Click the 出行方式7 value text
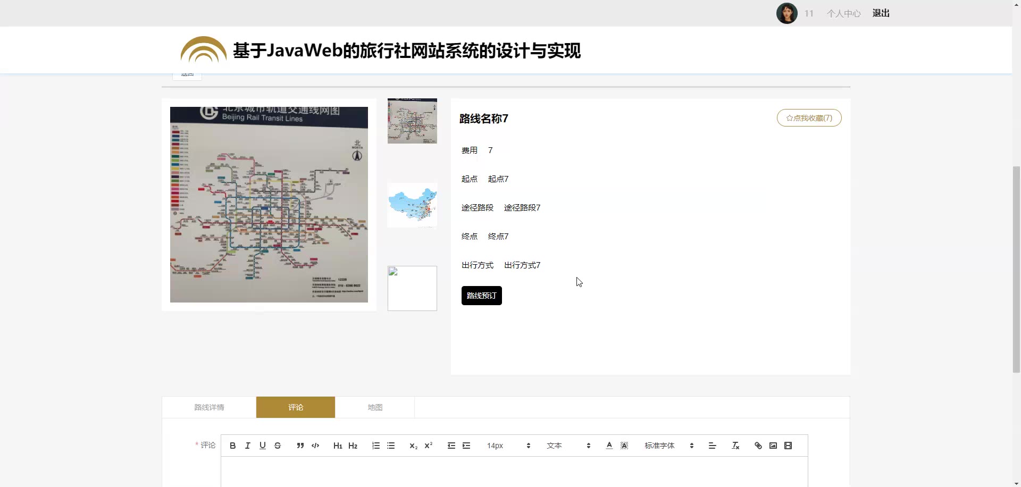This screenshot has width=1021, height=487. tap(522, 265)
